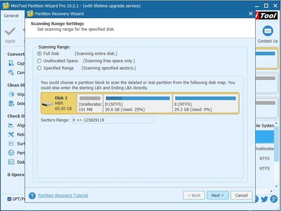Screen dimensions: 281x211
Task: Click the Disk 1 MBR disk icon
Action: click(47, 105)
